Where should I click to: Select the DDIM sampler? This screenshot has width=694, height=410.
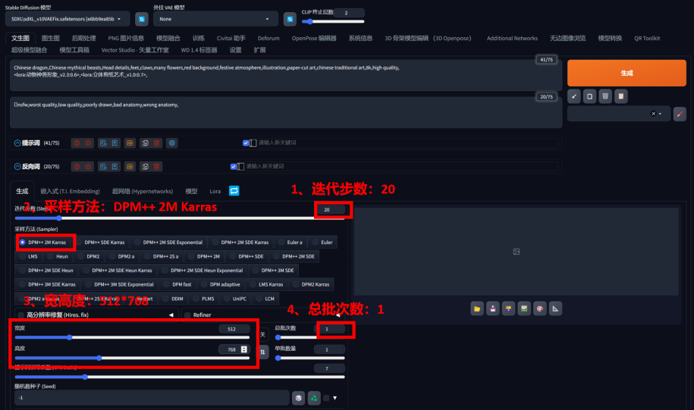[x=173, y=299]
